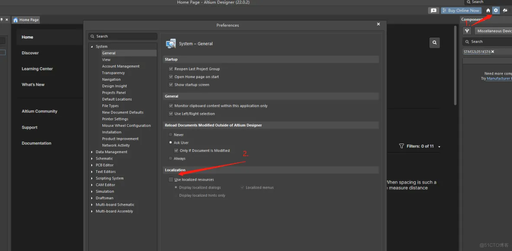Screen dimensions: 512x251
Task: Remove the STM32L051K8T6 search tag
Action: click(x=493, y=51)
